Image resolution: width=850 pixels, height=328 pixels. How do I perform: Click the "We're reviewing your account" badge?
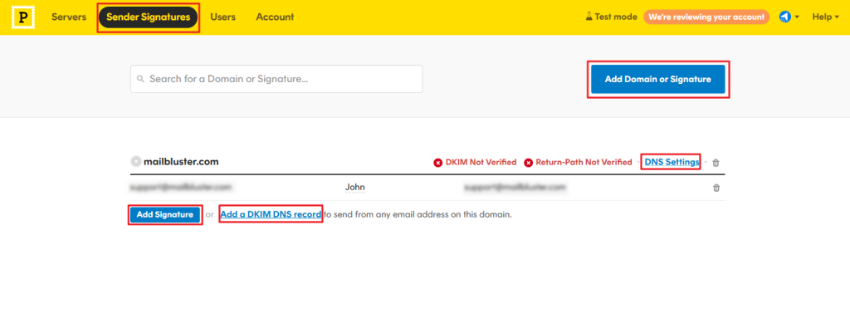(x=706, y=17)
